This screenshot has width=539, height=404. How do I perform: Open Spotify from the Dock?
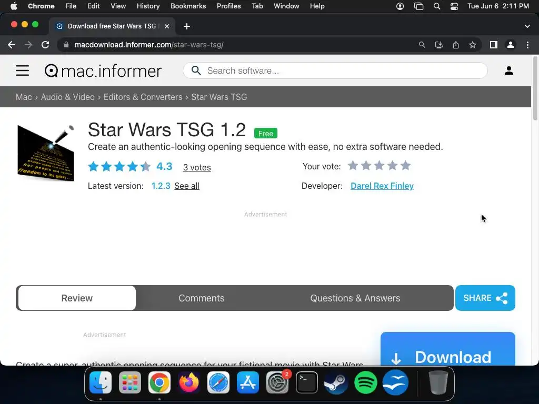pos(366,382)
